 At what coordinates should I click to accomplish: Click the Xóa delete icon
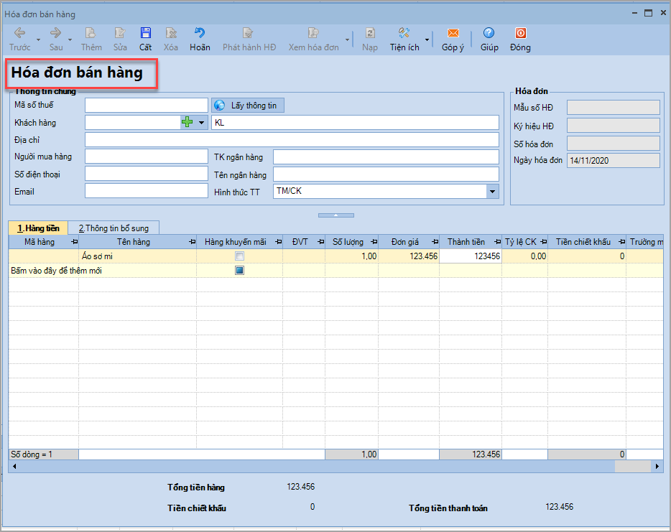tap(171, 33)
